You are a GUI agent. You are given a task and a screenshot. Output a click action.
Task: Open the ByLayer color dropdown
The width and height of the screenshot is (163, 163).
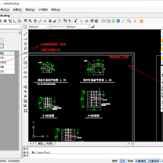click(37, 27)
